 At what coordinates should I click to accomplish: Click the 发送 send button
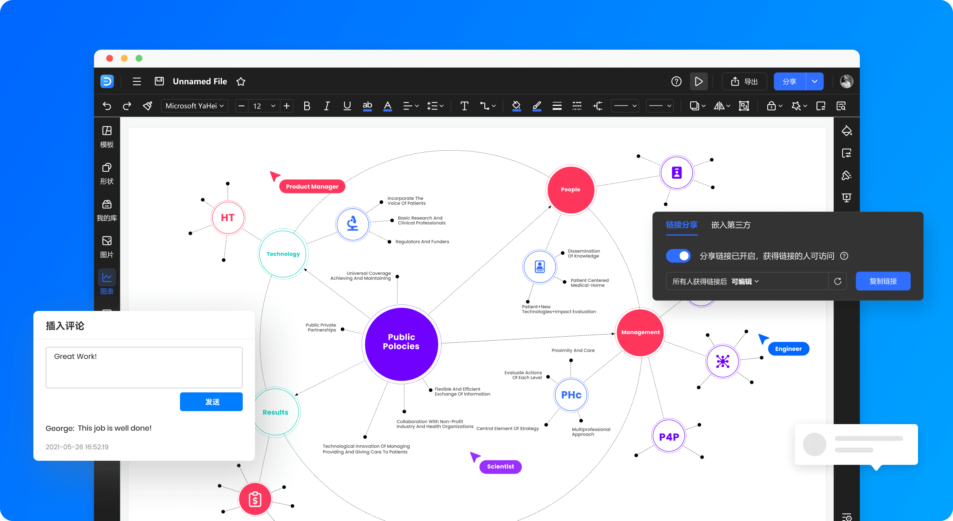point(211,402)
